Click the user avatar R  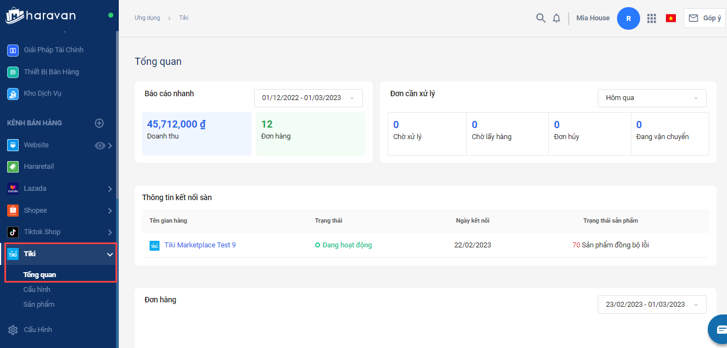(629, 18)
